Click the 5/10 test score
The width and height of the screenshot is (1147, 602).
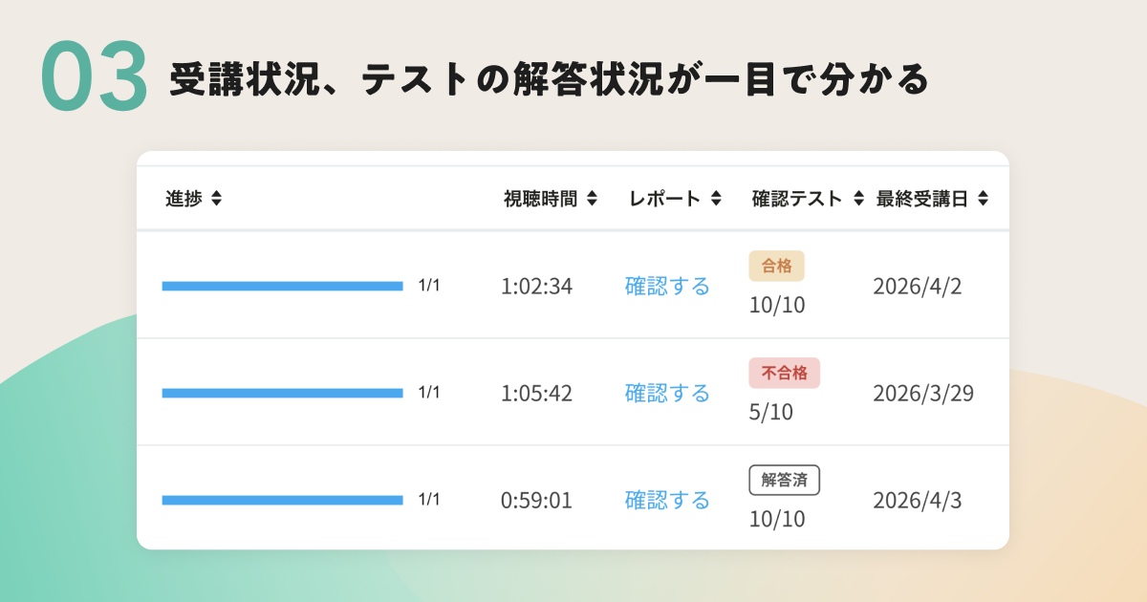(770, 412)
